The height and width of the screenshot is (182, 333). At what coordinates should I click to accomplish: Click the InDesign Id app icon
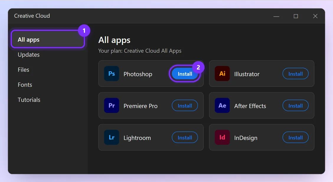[222, 137]
